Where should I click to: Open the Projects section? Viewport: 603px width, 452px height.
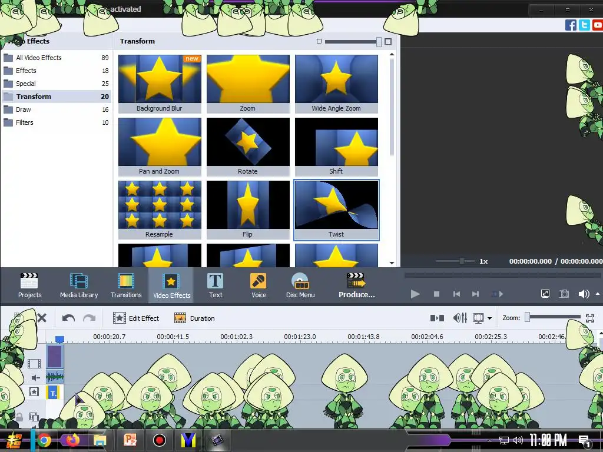[x=29, y=285]
